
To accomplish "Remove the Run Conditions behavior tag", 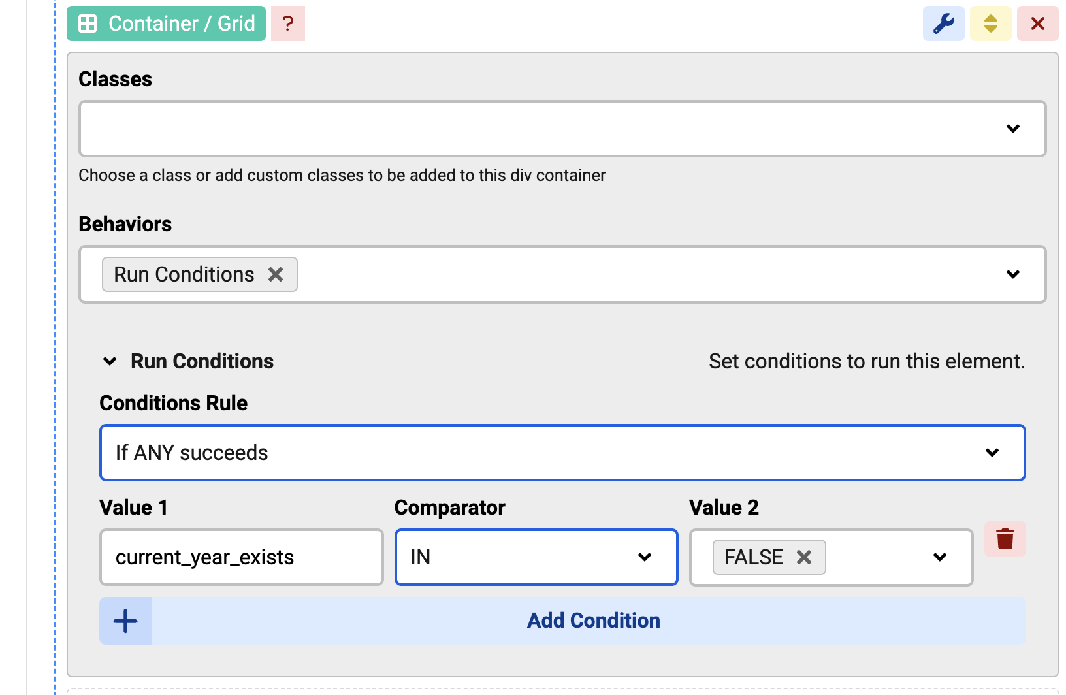I will pyautogui.click(x=276, y=274).
